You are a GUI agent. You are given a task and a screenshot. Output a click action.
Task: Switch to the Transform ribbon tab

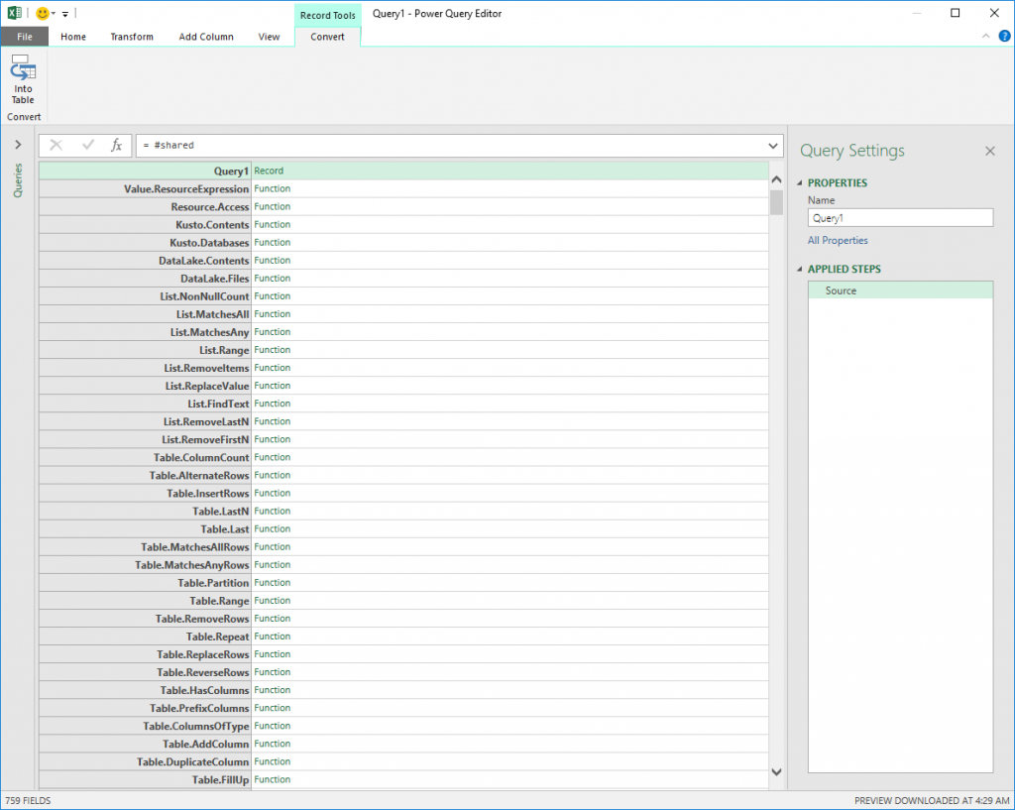click(x=131, y=36)
